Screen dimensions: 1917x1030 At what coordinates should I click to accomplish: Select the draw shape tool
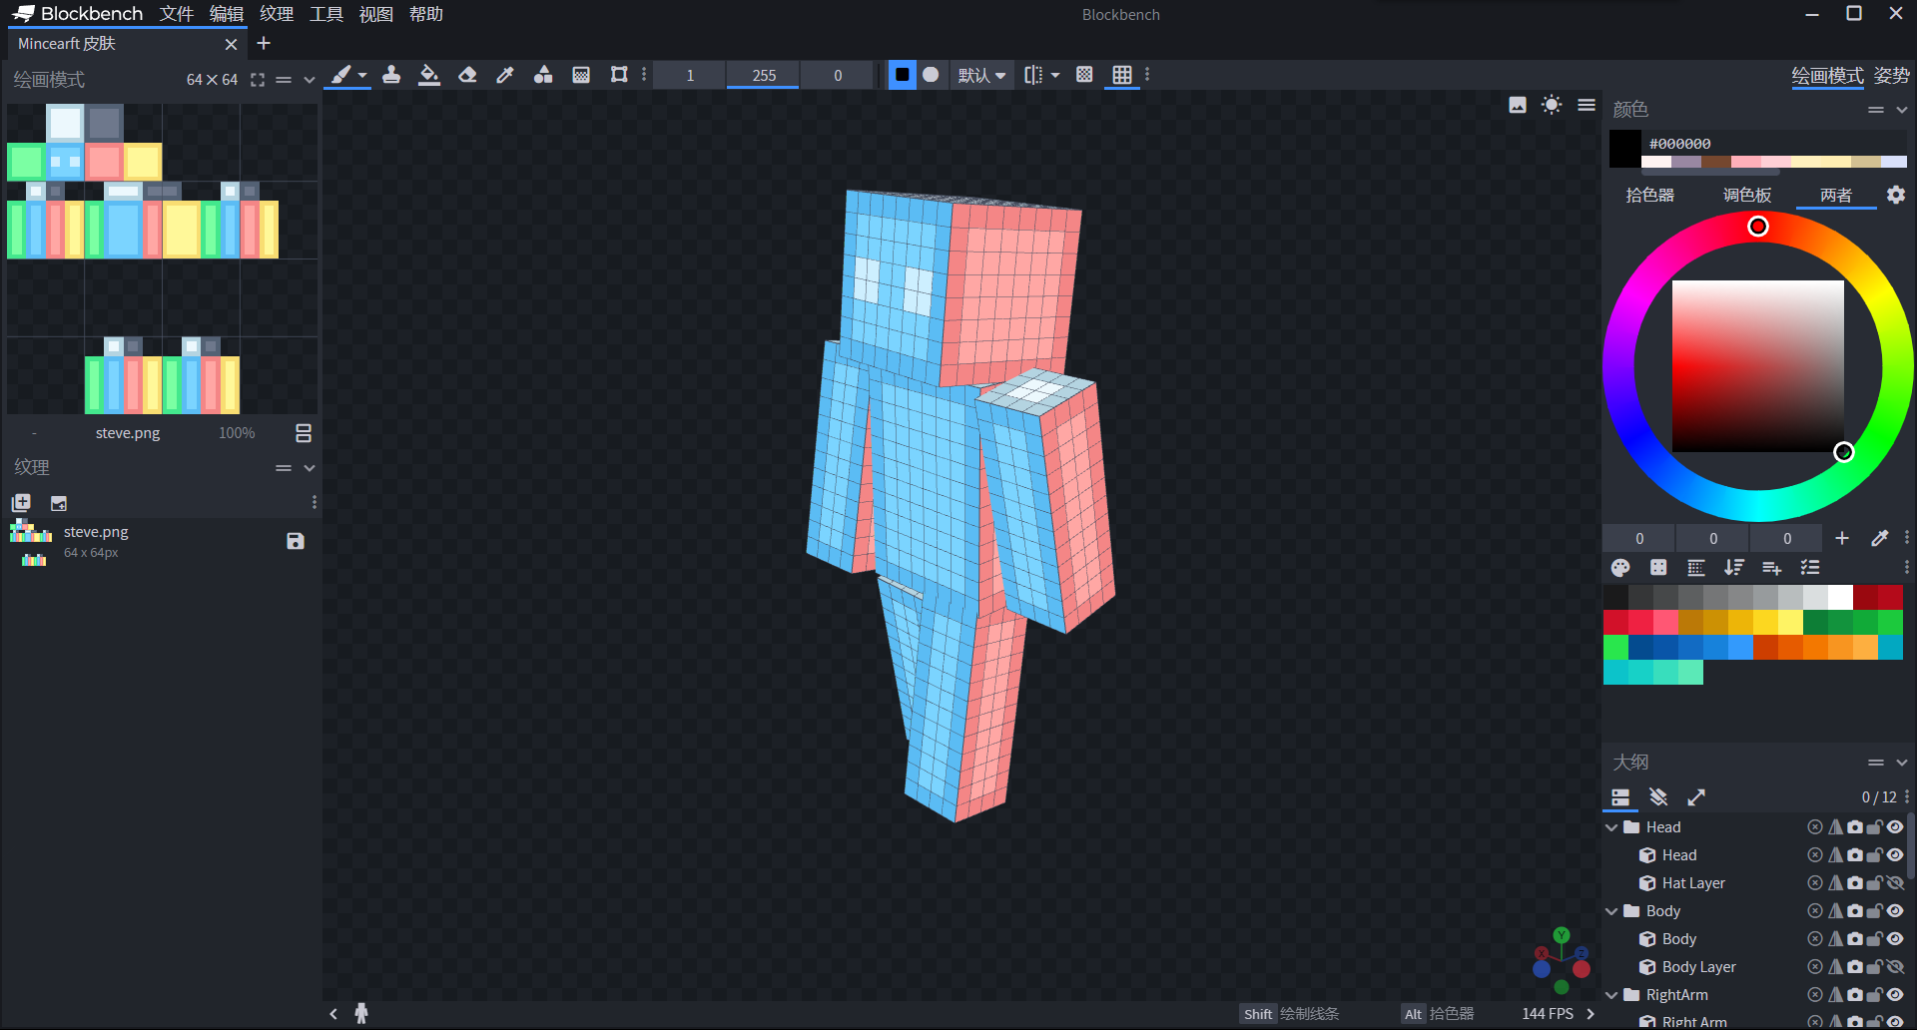click(x=543, y=75)
